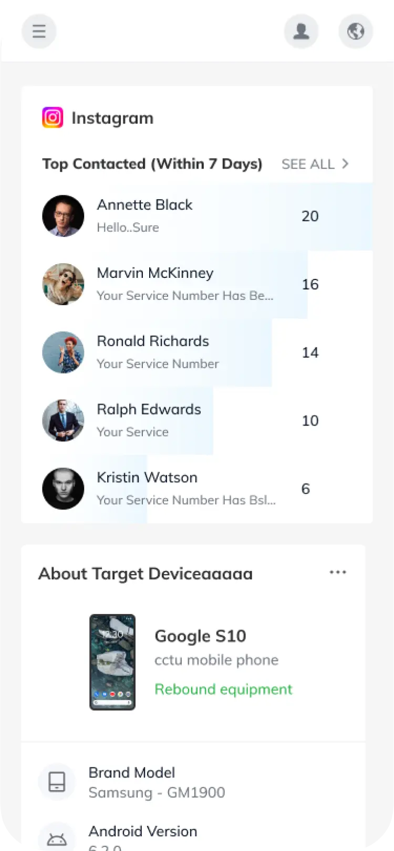Open Marvin McKinney's avatar

63,284
